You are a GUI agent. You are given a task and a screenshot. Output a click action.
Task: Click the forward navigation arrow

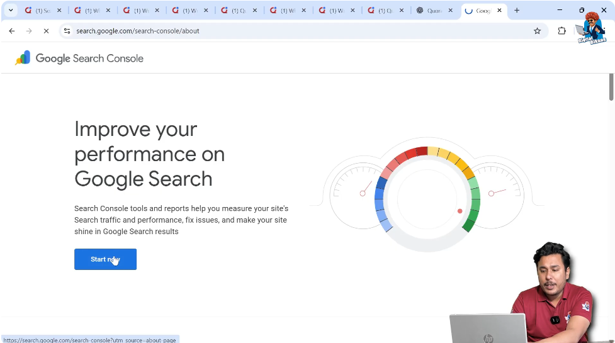tap(29, 31)
